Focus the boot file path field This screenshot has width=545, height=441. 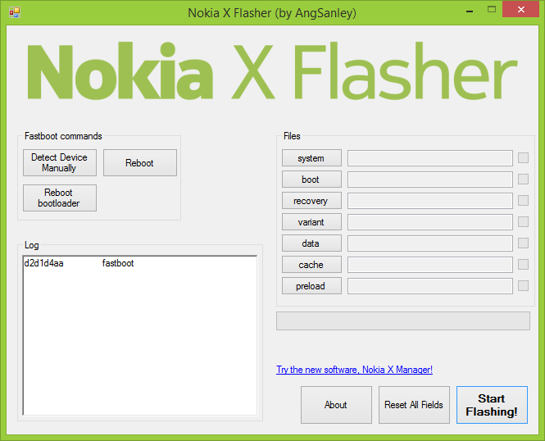[430, 180]
